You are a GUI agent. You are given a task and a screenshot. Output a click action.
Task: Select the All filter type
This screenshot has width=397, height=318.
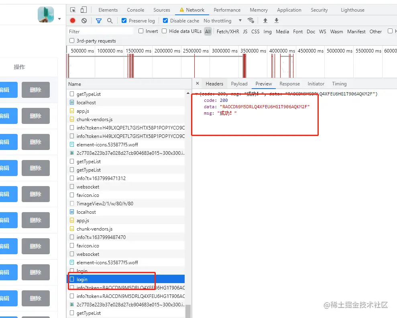[x=208, y=31]
